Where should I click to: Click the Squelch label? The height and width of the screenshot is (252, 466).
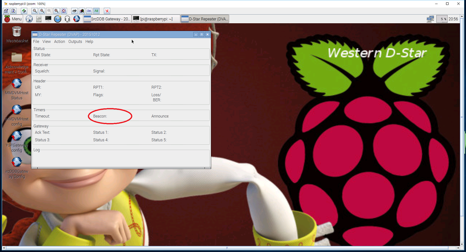[42, 71]
